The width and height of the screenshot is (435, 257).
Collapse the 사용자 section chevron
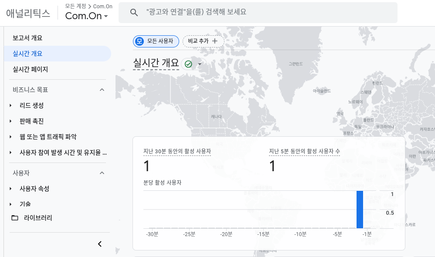coord(102,173)
